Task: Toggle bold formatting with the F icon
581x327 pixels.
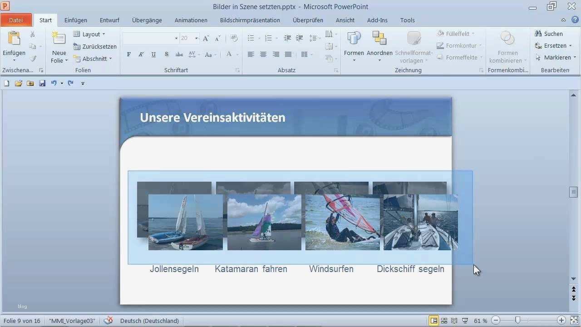Action: [x=128, y=54]
